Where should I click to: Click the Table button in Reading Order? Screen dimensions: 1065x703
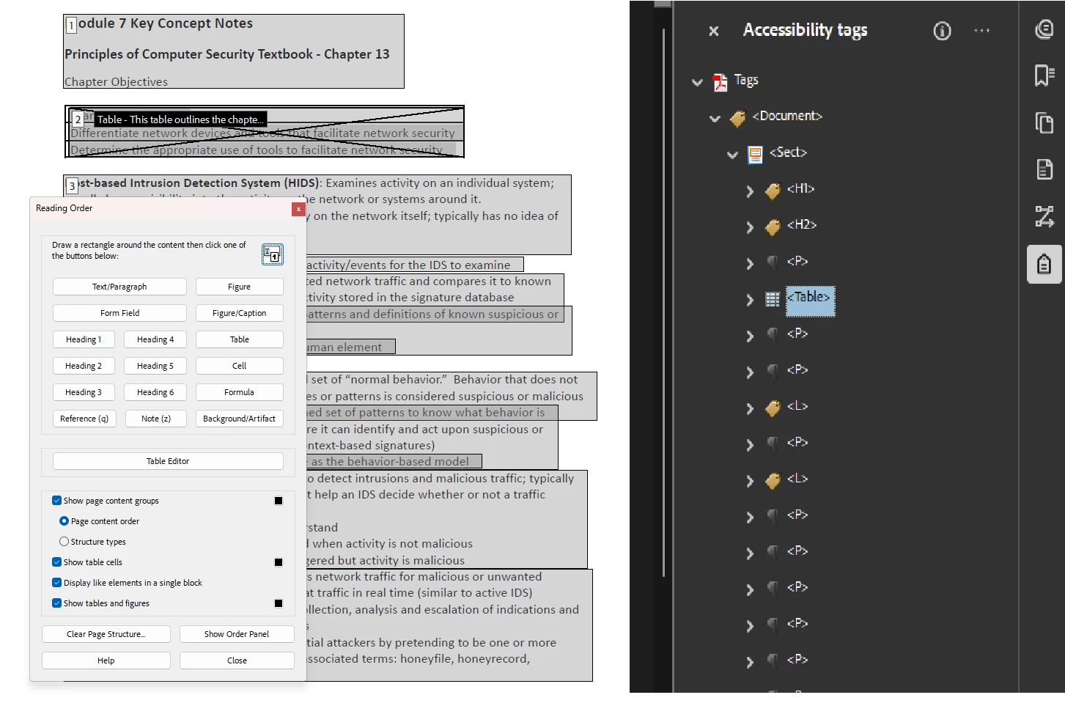240,339
